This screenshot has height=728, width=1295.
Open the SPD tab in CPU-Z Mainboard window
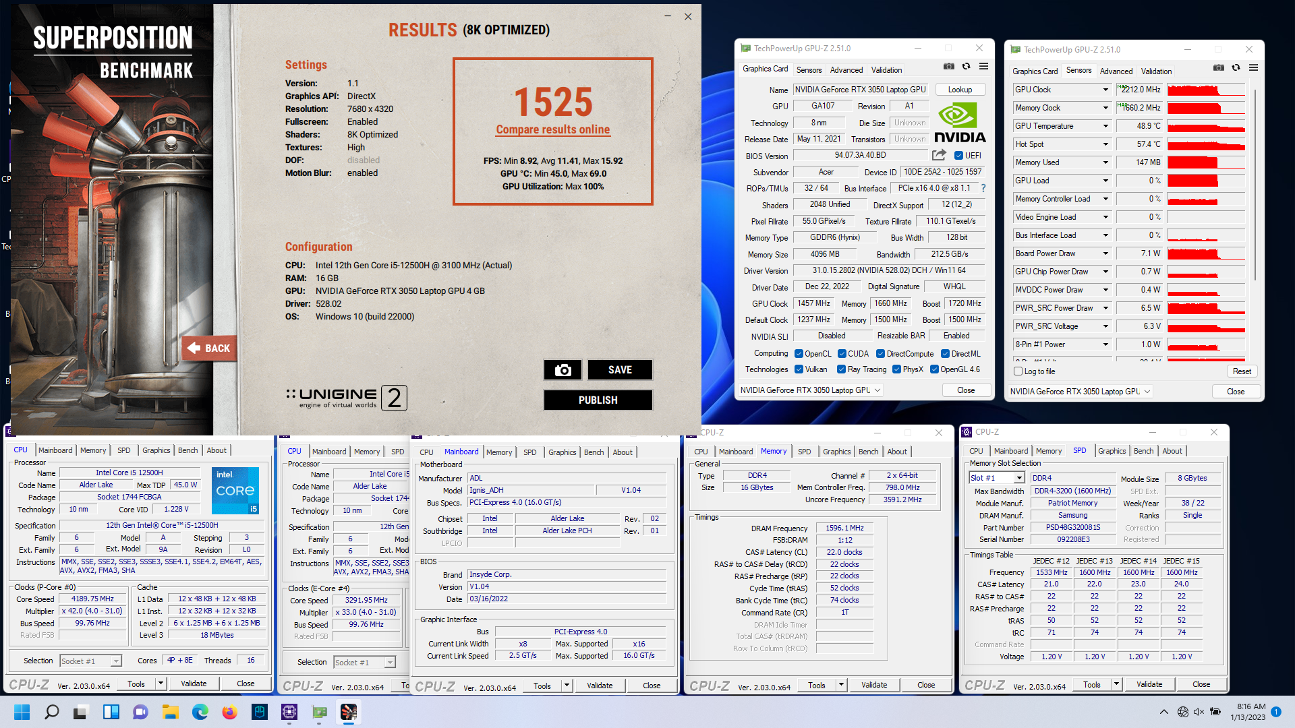(530, 452)
